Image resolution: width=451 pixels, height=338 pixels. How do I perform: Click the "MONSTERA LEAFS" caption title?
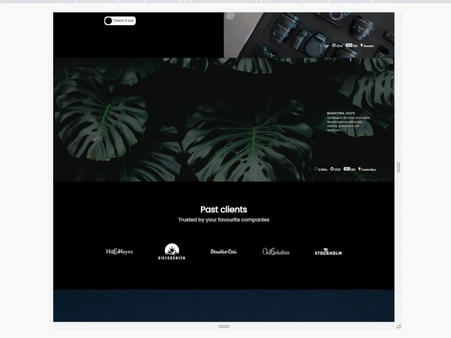point(341,113)
